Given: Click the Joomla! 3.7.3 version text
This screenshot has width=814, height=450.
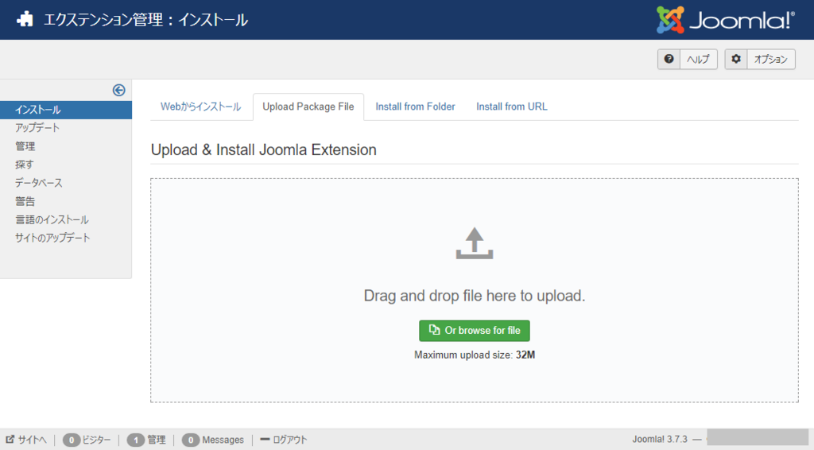Looking at the screenshot, I should (659, 440).
